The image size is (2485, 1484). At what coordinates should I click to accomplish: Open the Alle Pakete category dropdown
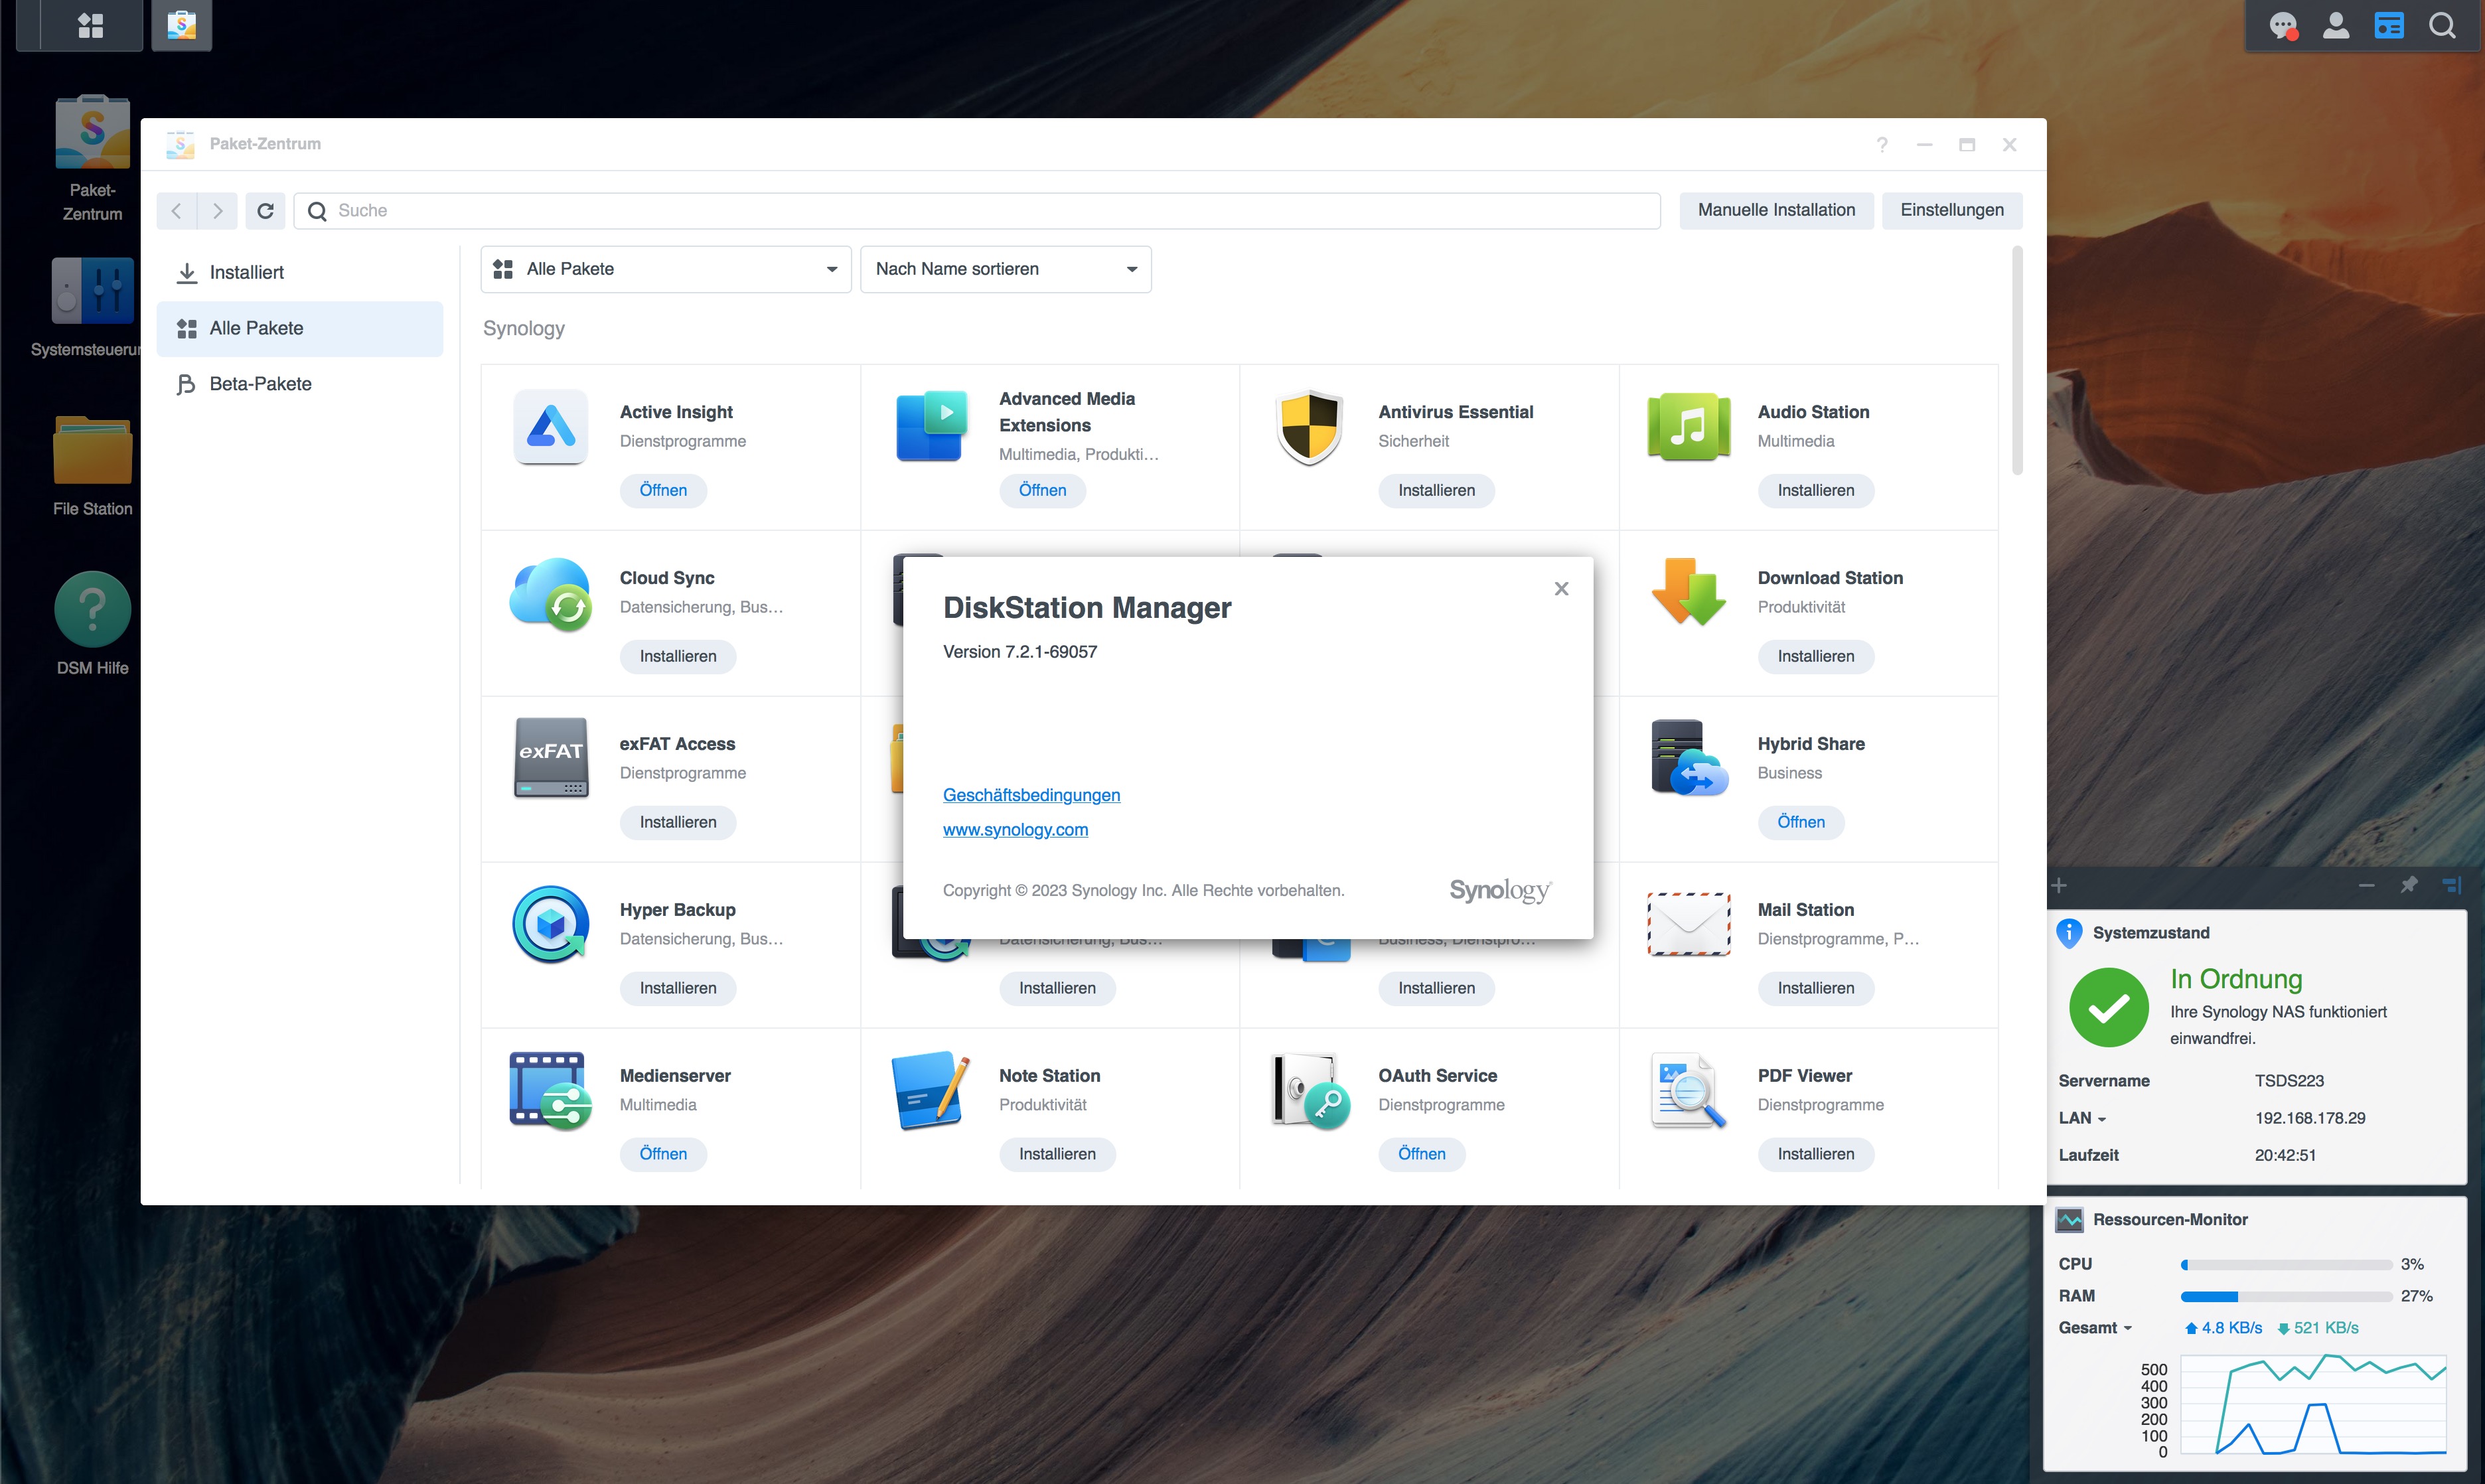[x=665, y=269]
